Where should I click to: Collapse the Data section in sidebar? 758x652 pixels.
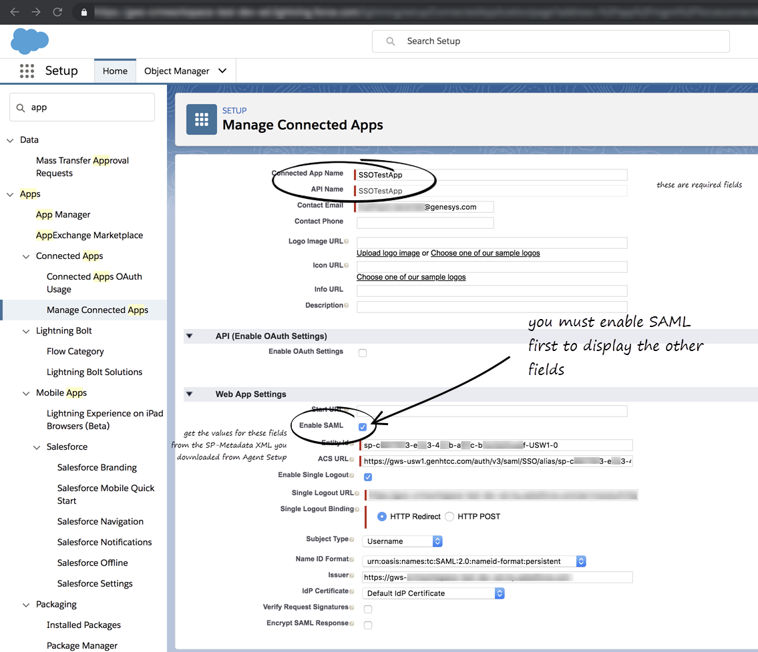point(9,141)
